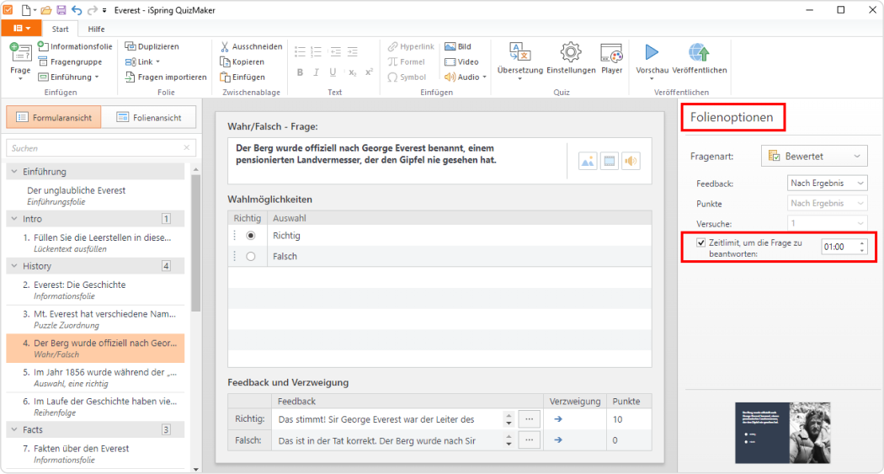Click the Duplizieren icon
The width and height of the screenshot is (884, 474).
(130, 46)
